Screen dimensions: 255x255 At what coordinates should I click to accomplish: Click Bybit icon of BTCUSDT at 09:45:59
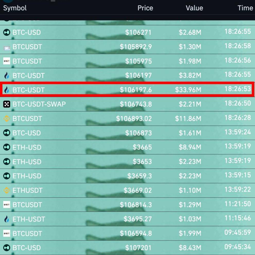pyautogui.click(x=7, y=233)
